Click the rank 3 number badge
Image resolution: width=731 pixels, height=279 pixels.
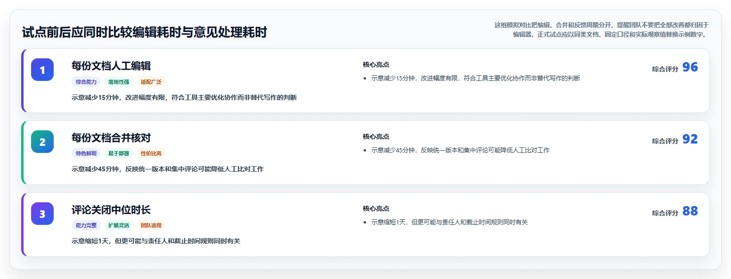pos(42,214)
